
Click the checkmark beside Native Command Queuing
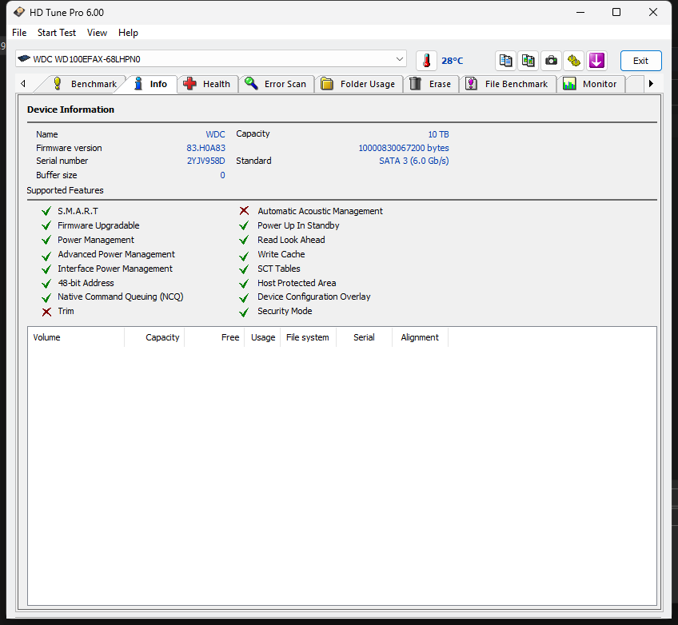click(46, 298)
